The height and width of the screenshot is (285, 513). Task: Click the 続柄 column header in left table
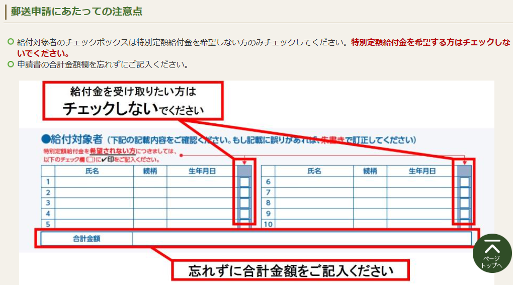pos(150,171)
